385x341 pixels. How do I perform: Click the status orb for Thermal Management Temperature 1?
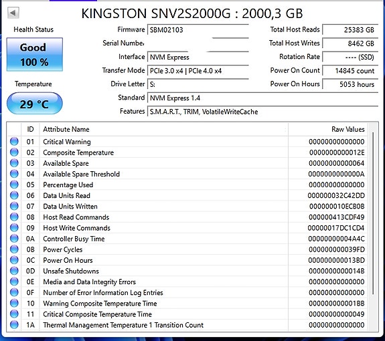coord(14,325)
